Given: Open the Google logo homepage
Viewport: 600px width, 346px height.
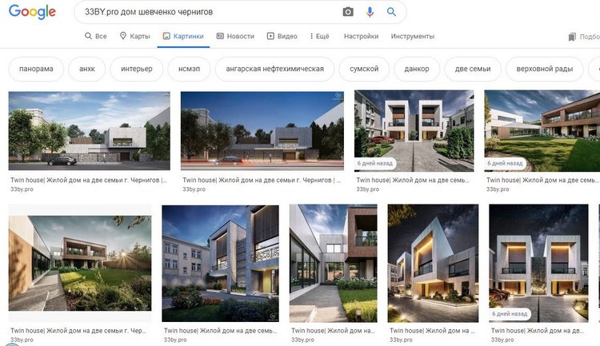Looking at the screenshot, I should (x=32, y=12).
